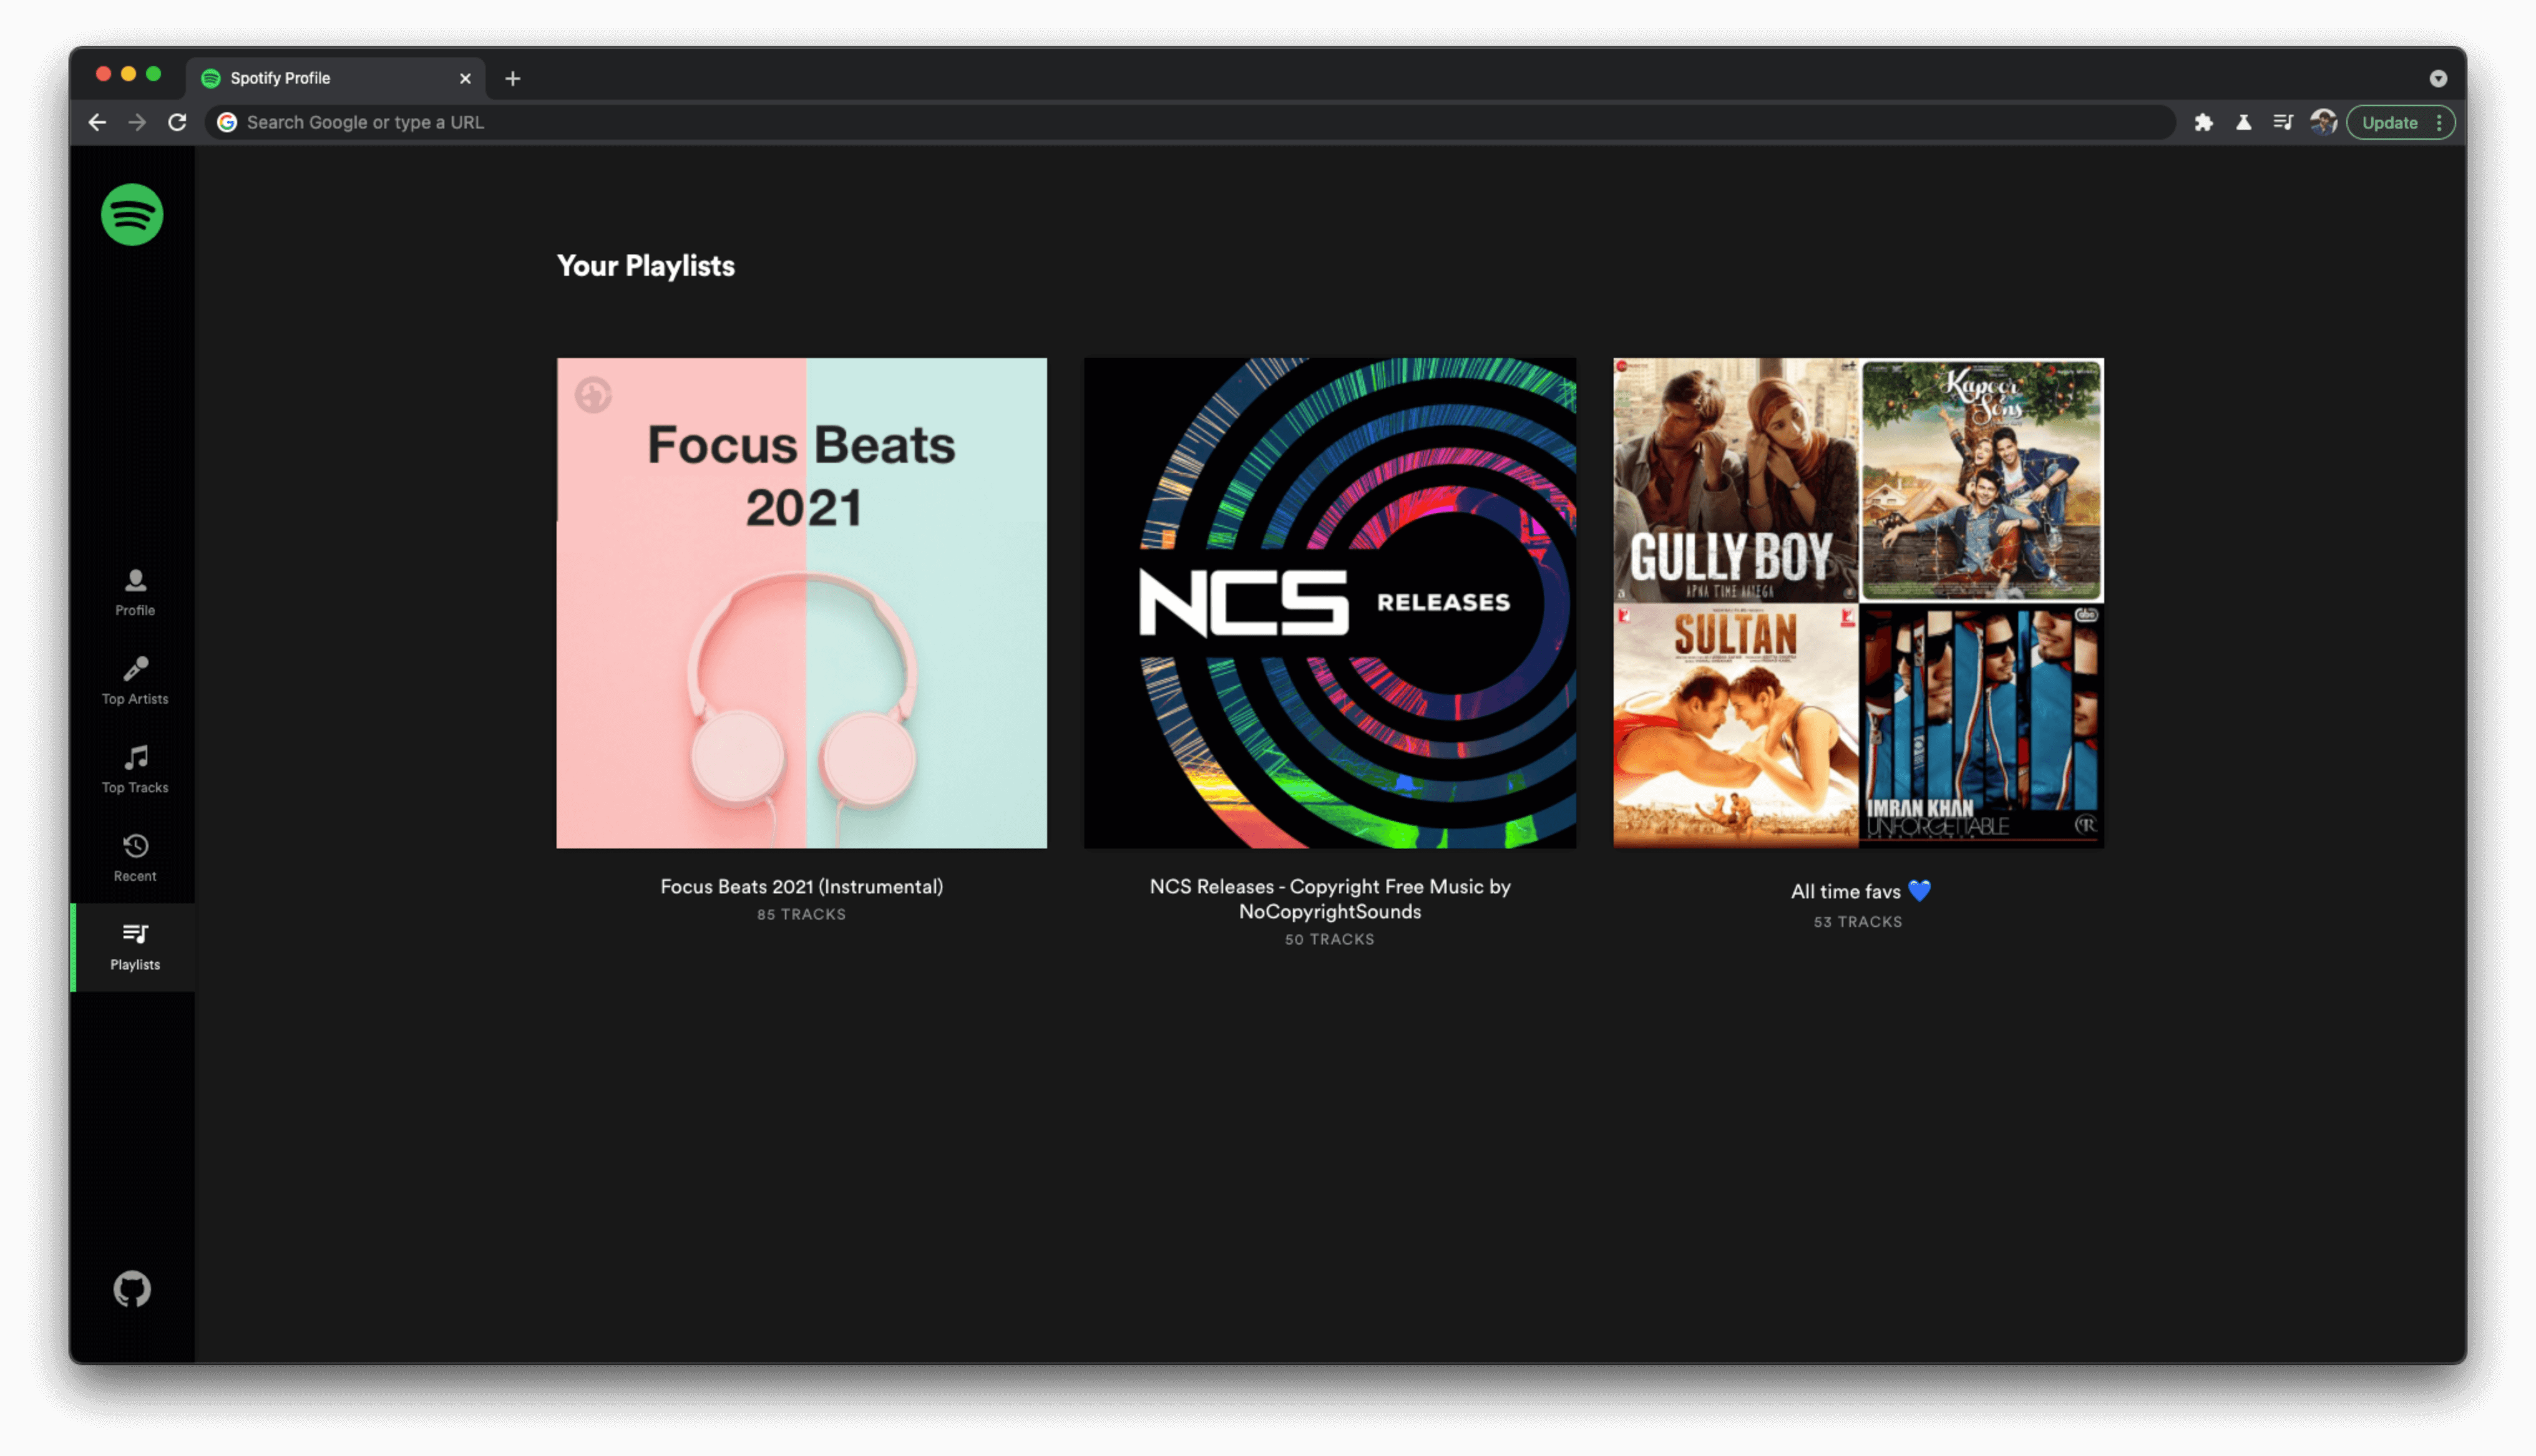2536x1456 pixels.
Task: Click the Chrome profile avatar
Action: 2323,122
